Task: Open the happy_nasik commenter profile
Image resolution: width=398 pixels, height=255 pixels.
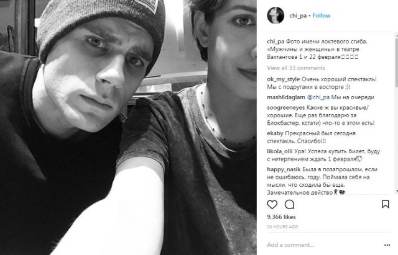Action: (x=284, y=169)
